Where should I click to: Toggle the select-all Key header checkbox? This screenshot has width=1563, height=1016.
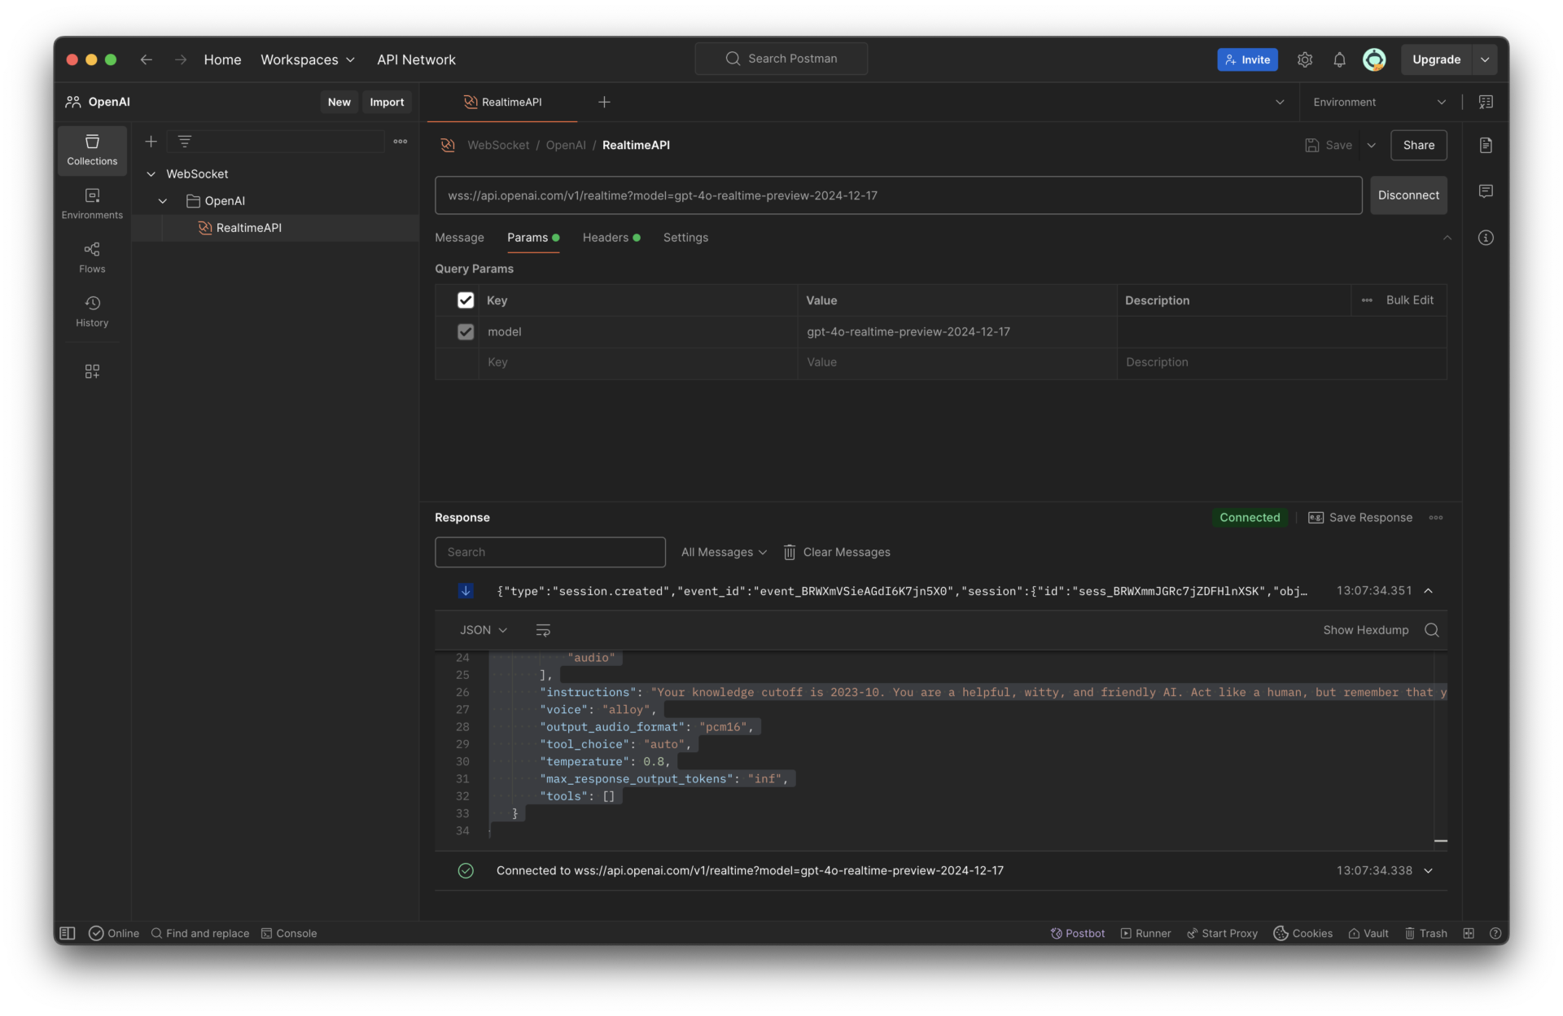[x=466, y=300]
